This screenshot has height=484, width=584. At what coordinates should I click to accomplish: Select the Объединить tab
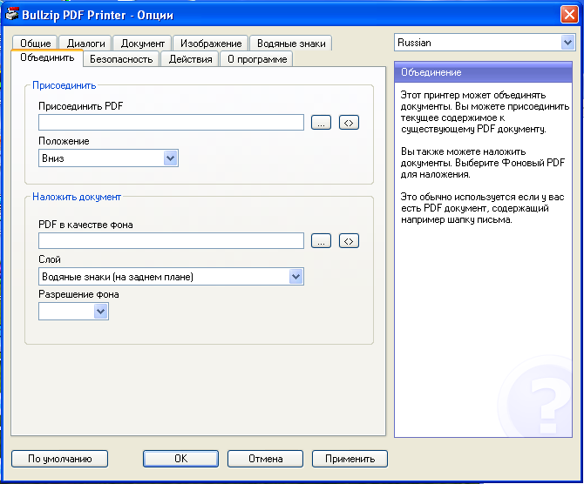click(x=47, y=58)
